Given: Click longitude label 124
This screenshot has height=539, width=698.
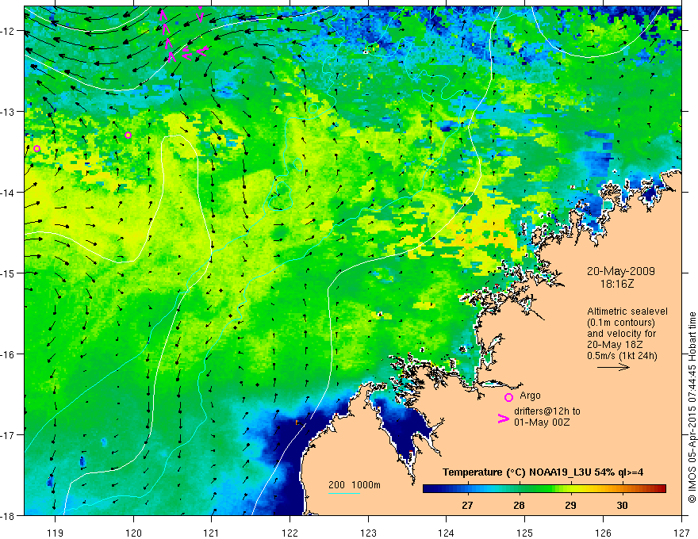Looking at the screenshot, I should 447,533.
